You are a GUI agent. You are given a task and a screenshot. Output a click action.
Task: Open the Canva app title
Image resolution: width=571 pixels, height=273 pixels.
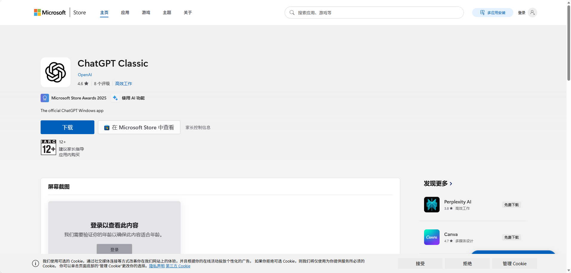click(451, 234)
